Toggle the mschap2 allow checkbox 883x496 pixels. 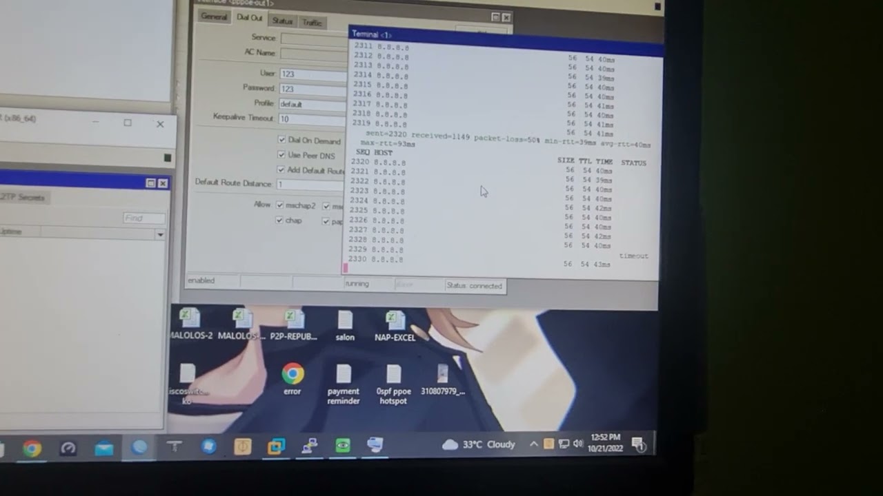(x=280, y=205)
